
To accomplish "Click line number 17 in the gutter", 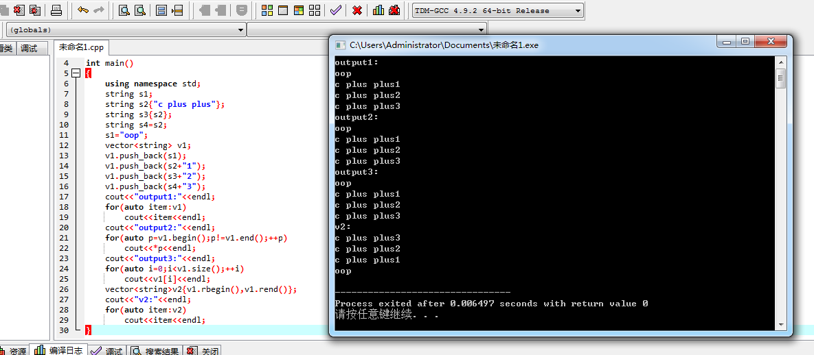I will tap(64, 197).
